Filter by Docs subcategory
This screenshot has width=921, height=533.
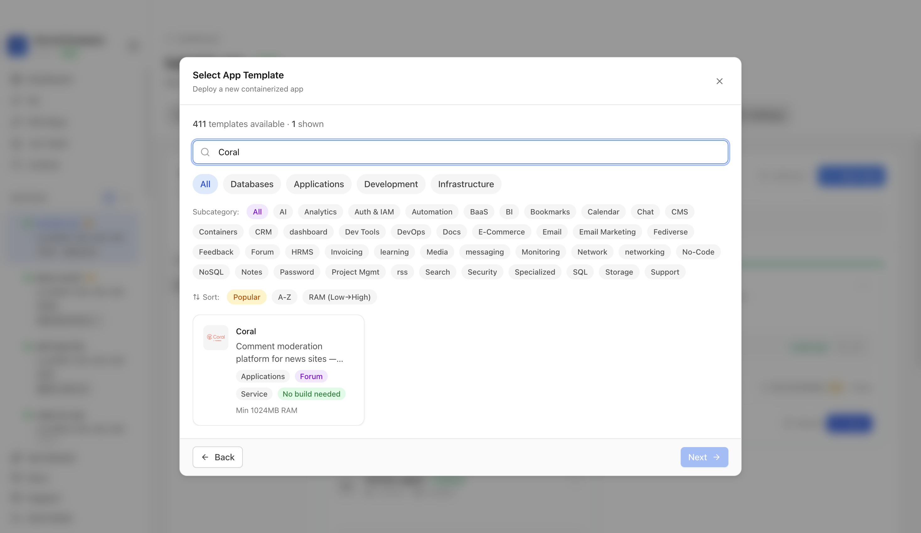tap(452, 232)
